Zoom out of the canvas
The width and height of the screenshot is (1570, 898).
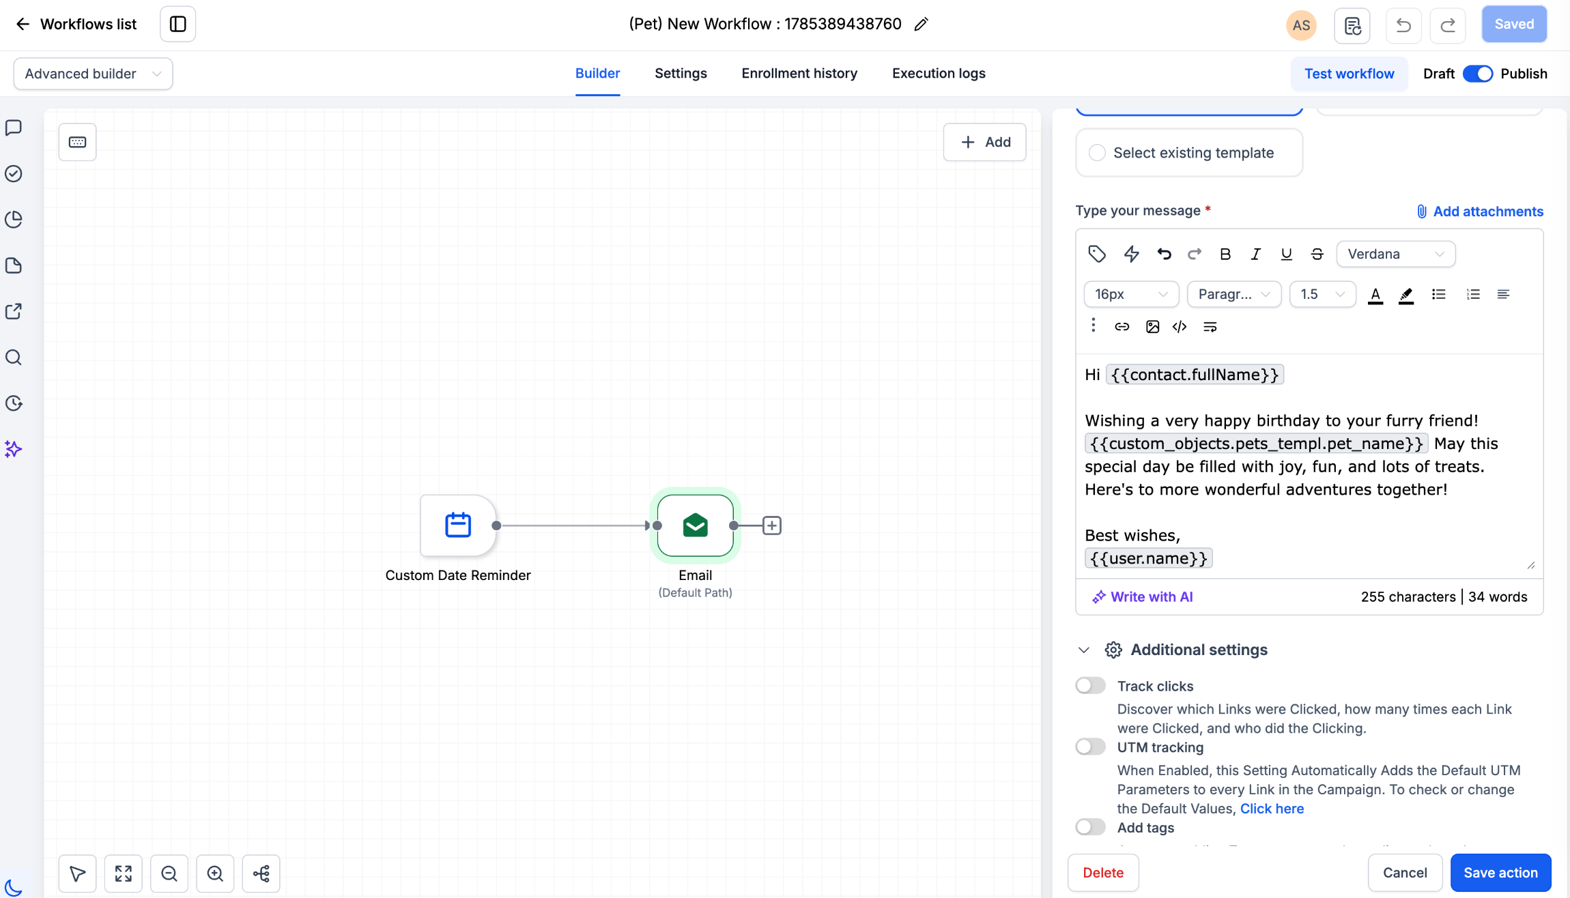click(169, 873)
